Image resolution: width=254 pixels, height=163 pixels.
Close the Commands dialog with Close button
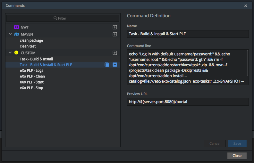(x=237, y=156)
